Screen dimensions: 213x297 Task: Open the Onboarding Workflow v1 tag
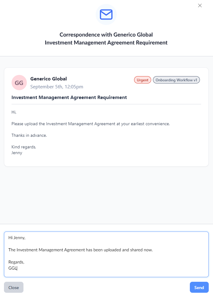176,80
